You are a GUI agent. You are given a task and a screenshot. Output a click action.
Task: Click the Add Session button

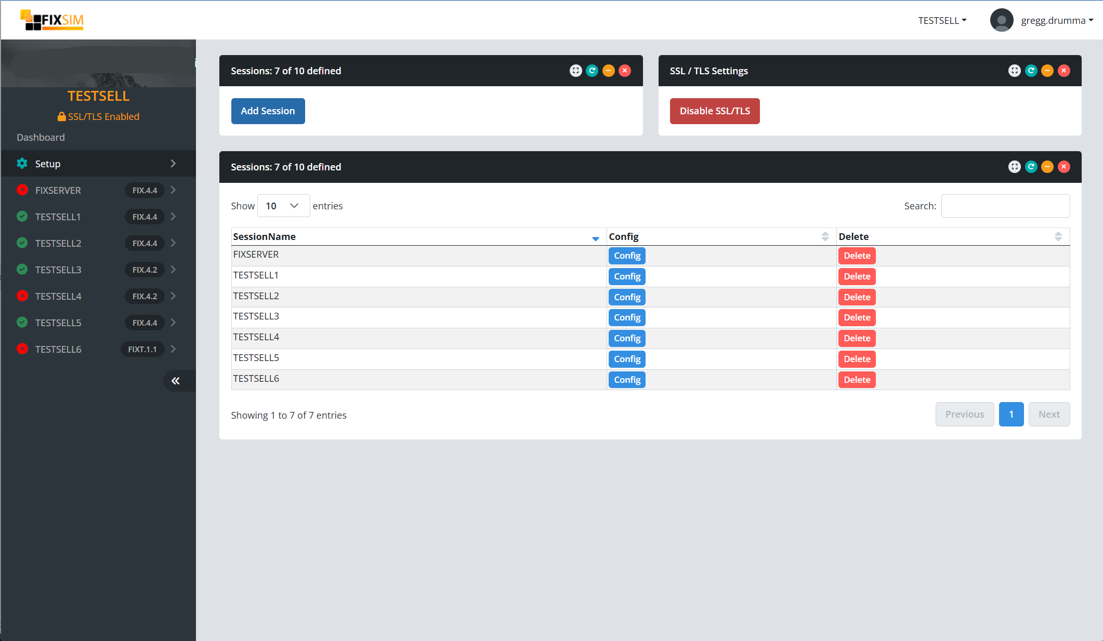click(x=268, y=111)
